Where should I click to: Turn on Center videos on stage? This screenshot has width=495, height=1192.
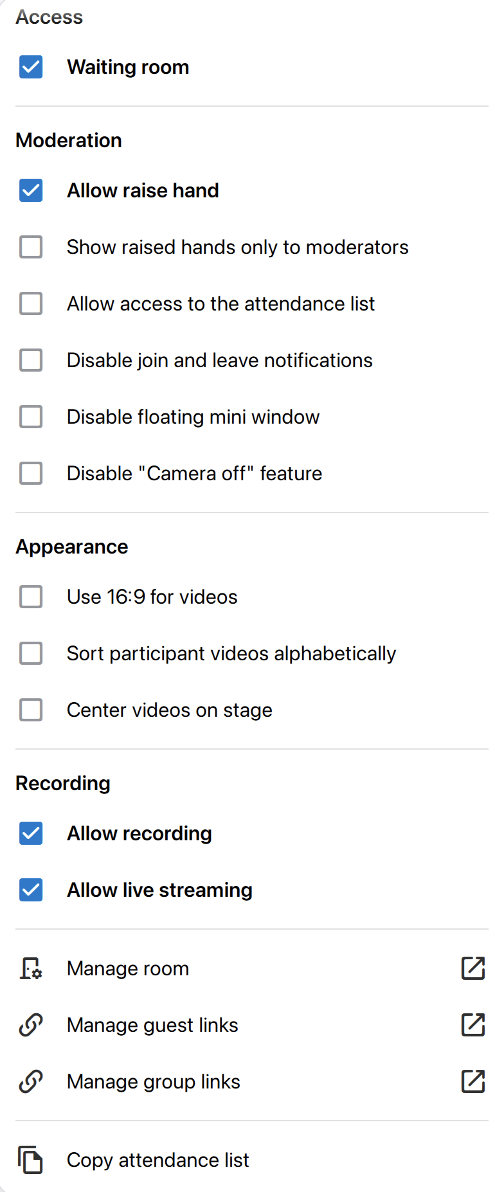31,710
